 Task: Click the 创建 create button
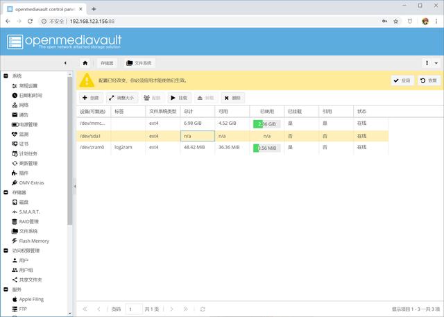click(x=91, y=98)
